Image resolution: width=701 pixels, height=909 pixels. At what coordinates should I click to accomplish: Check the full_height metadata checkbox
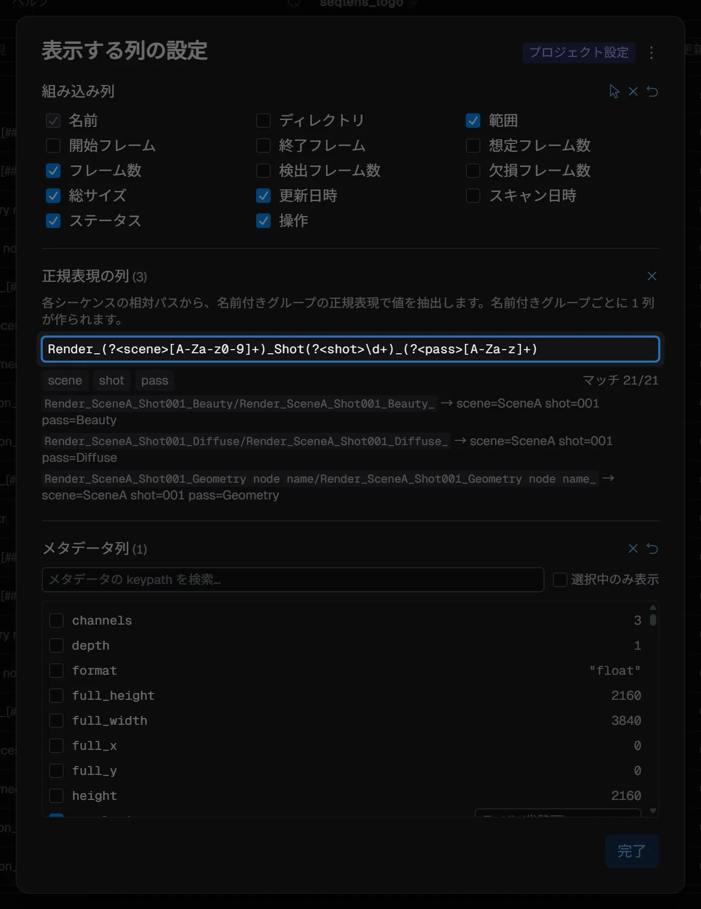pyautogui.click(x=56, y=696)
